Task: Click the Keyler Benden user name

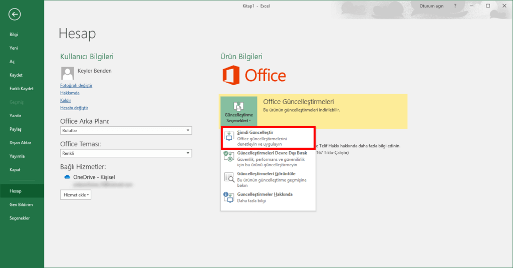Action: click(x=95, y=71)
